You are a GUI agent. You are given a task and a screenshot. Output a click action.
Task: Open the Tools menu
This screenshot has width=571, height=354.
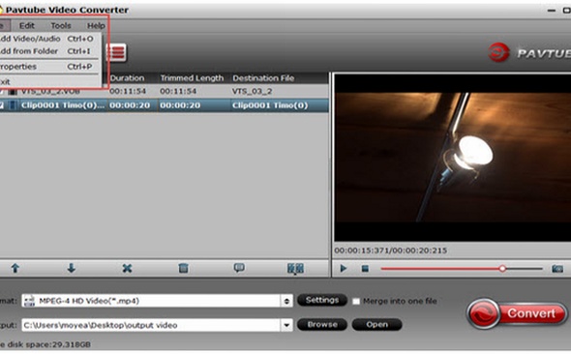[61, 25]
